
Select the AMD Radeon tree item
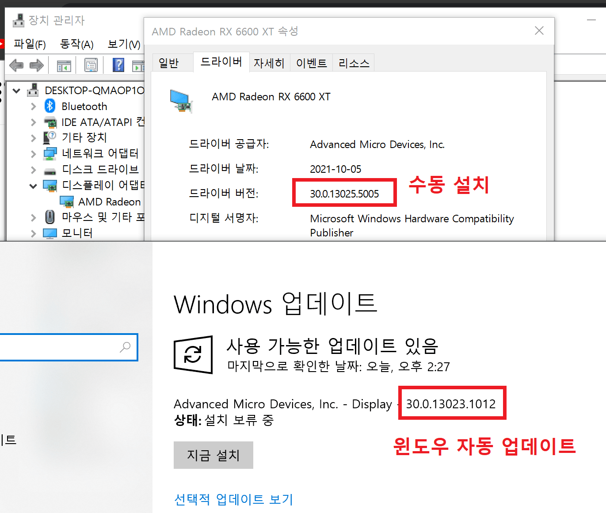pos(110,202)
